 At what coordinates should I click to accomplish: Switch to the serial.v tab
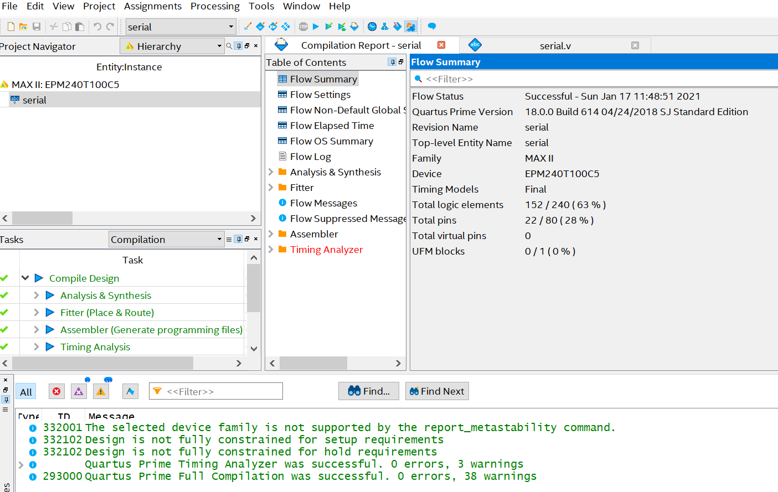555,45
